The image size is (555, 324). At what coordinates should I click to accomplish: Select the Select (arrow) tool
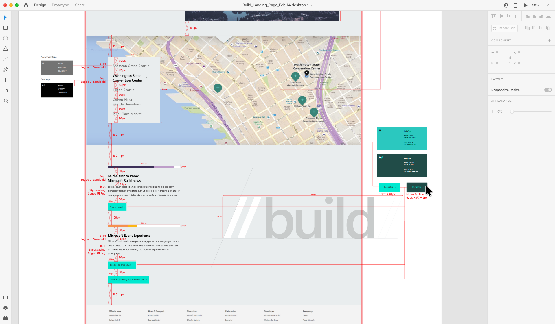(x=5, y=18)
